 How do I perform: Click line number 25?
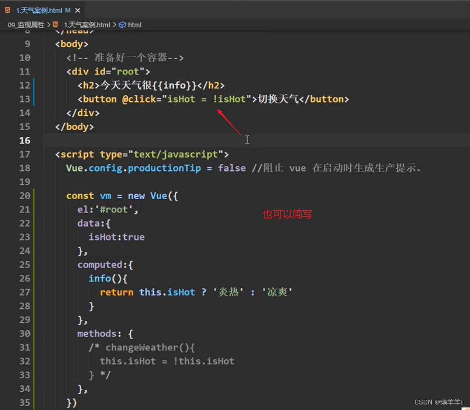pos(25,265)
